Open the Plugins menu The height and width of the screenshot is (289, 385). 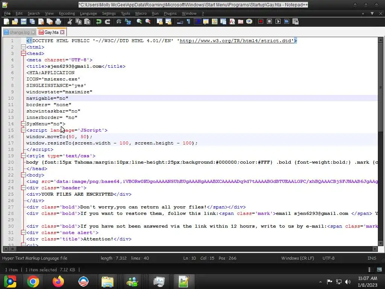[x=170, y=14]
